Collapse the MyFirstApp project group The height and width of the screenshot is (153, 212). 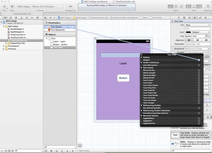[x=4, y=26]
